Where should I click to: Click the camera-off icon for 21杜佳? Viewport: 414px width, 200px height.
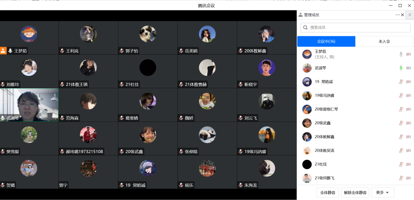[x=408, y=164]
